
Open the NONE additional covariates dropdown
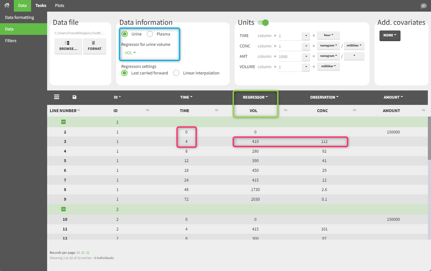390,35
